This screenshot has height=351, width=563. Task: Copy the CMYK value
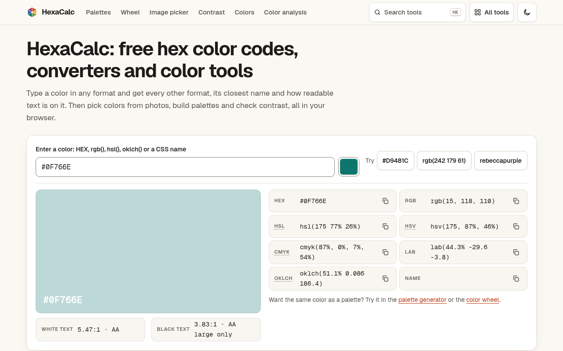click(385, 252)
